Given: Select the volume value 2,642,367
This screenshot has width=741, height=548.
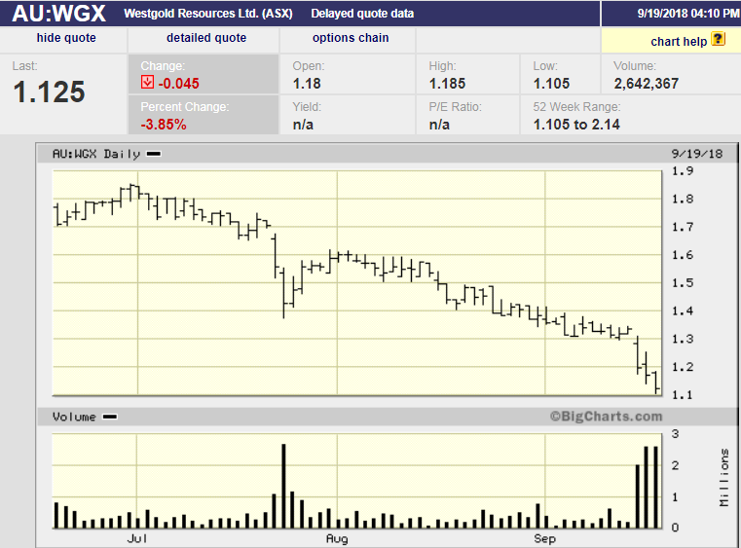Looking at the screenshot, I should tap(646, 84).
